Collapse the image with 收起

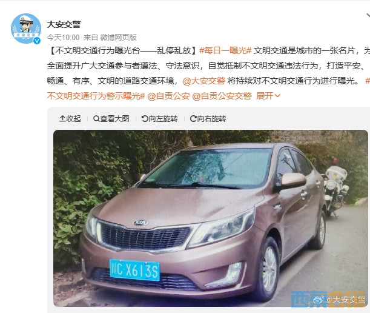pyautogui.click(x=70, y=119)
